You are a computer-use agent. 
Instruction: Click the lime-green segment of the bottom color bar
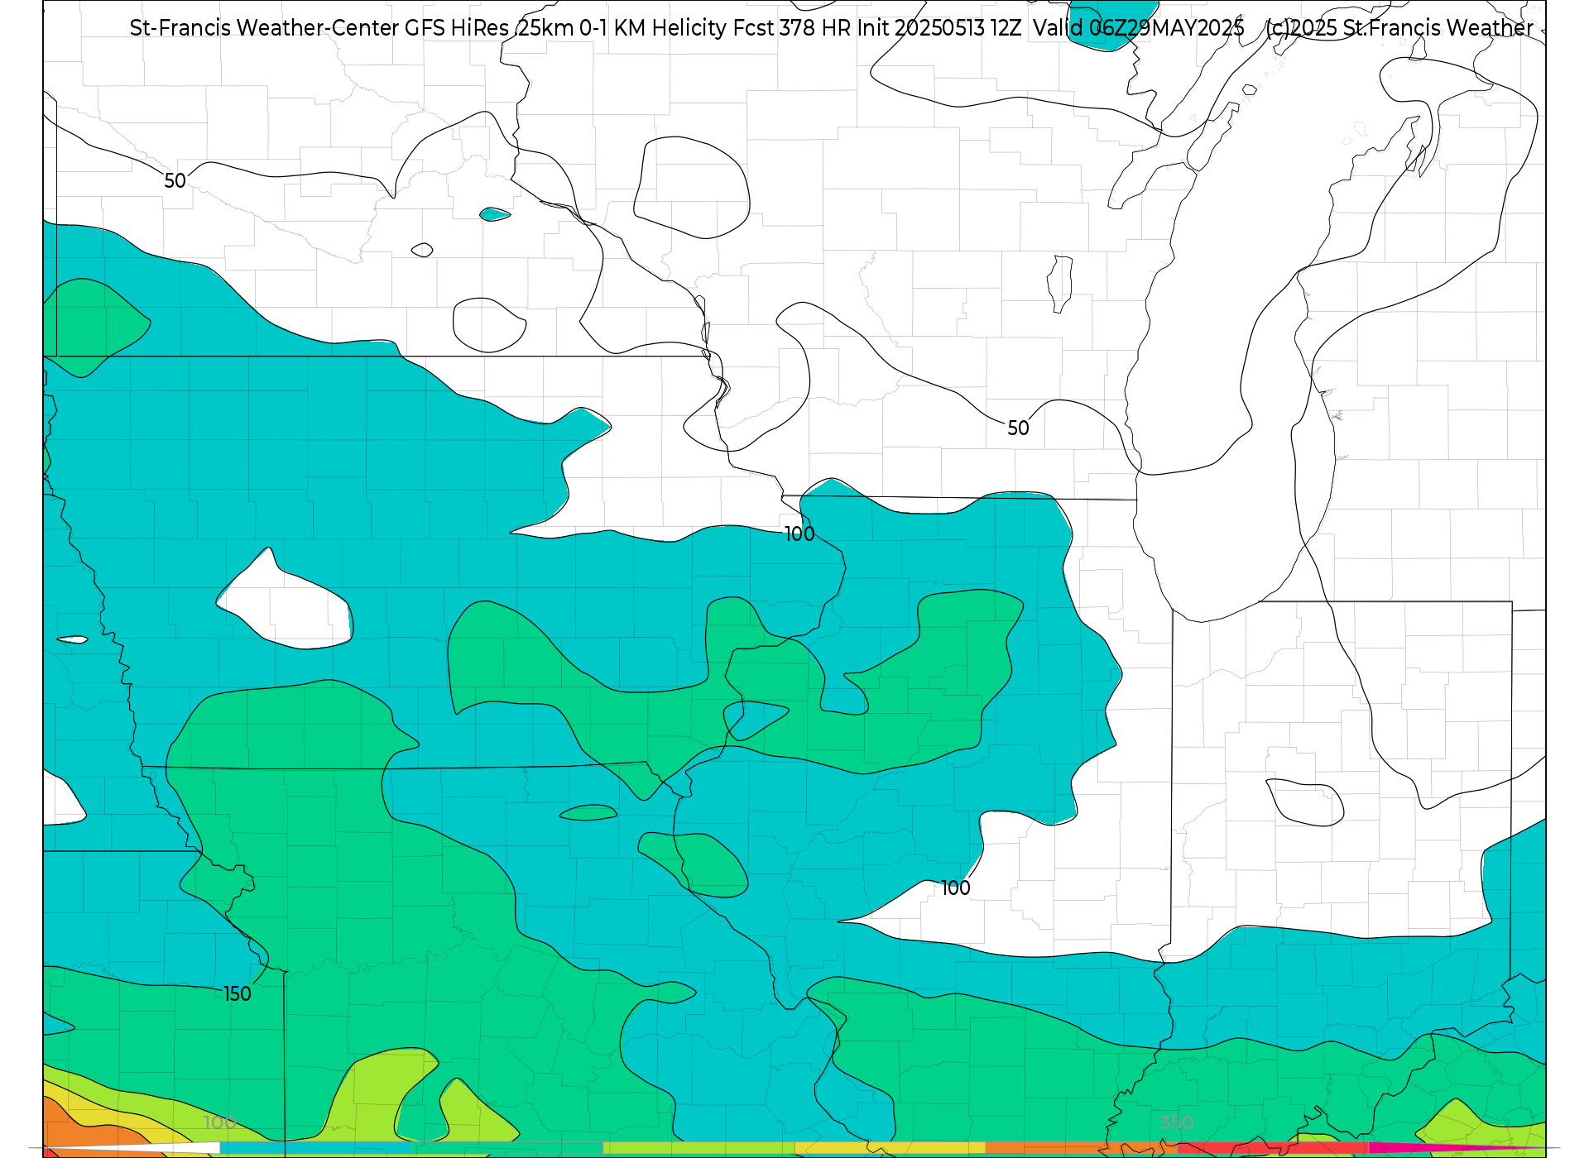698,1148
